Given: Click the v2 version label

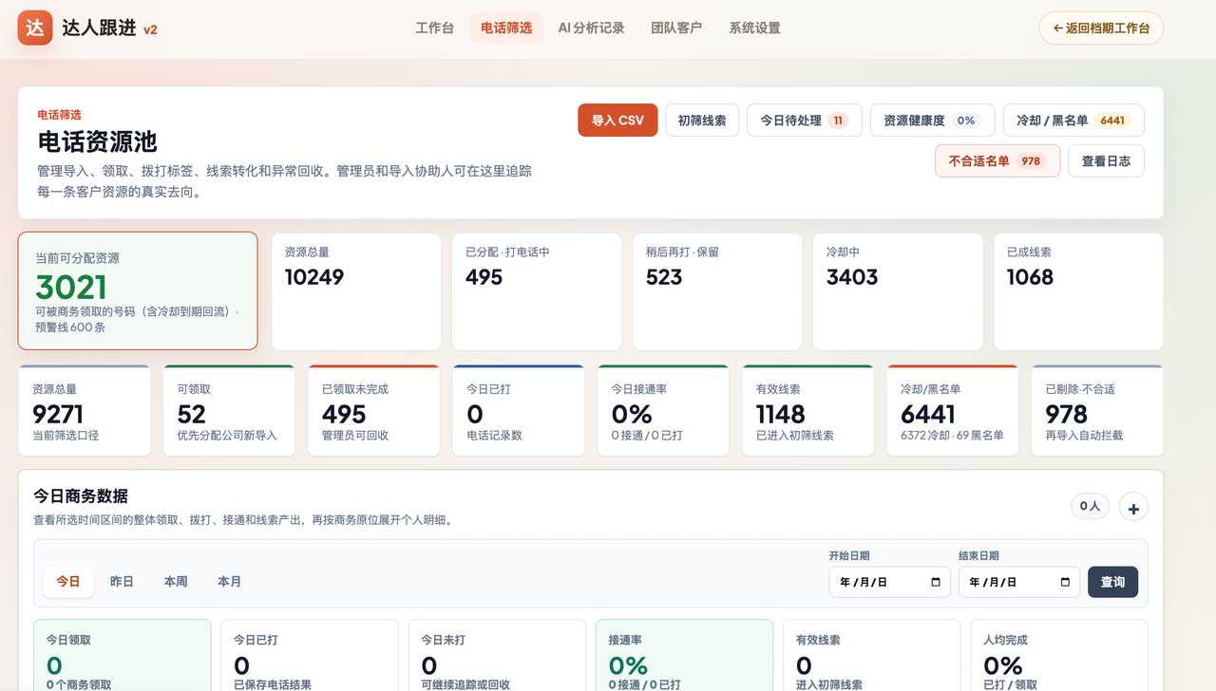Looking at the screenshot, I should point(150,29).
